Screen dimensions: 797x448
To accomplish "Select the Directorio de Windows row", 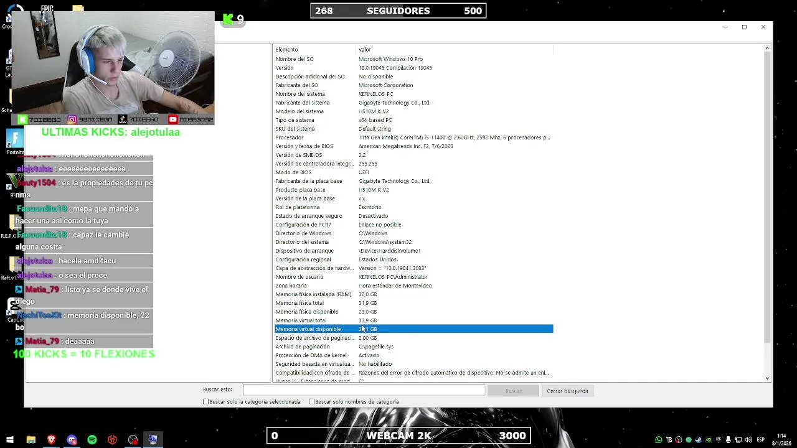I will pyautogui.click(x=413, y=233).
